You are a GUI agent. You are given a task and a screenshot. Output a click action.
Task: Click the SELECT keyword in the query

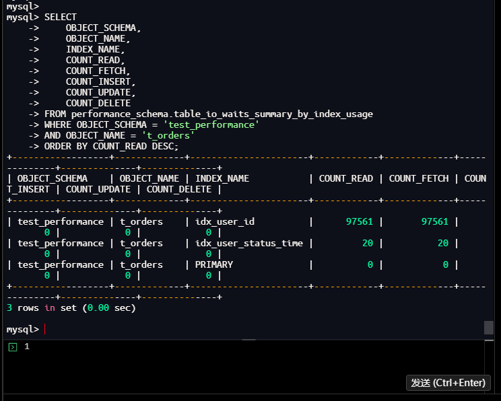point(61,17)
